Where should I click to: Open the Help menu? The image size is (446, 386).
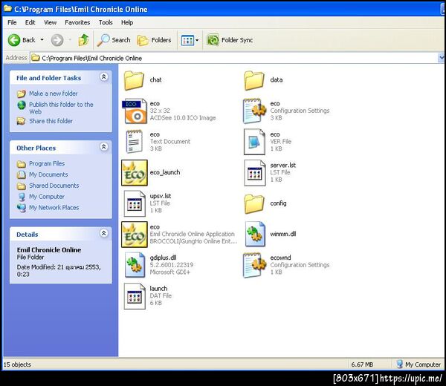[127, 22]
